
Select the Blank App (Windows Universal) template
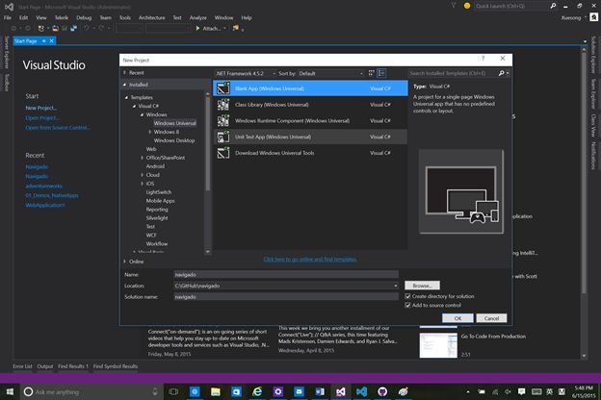click(310, 88)
